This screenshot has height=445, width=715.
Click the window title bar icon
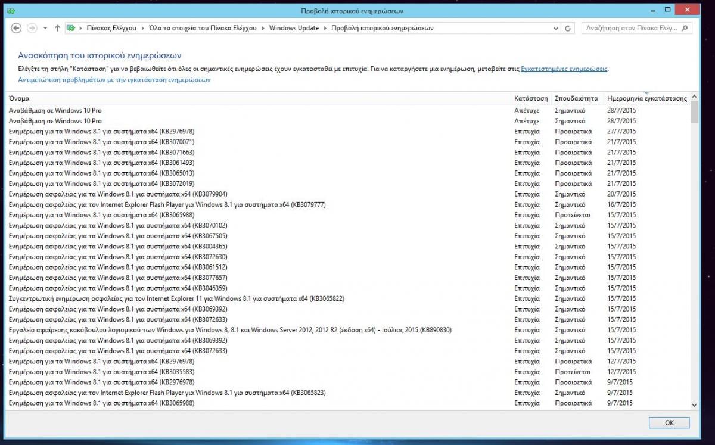point(12,10)
